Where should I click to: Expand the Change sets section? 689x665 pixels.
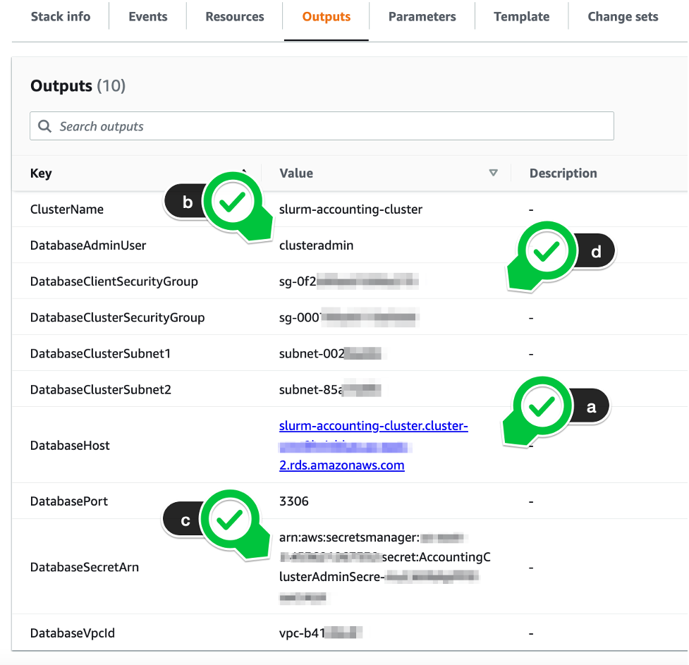tap(623, 16)
